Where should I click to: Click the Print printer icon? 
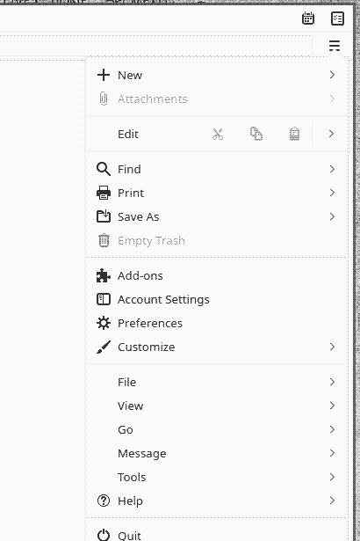[104, 193]
